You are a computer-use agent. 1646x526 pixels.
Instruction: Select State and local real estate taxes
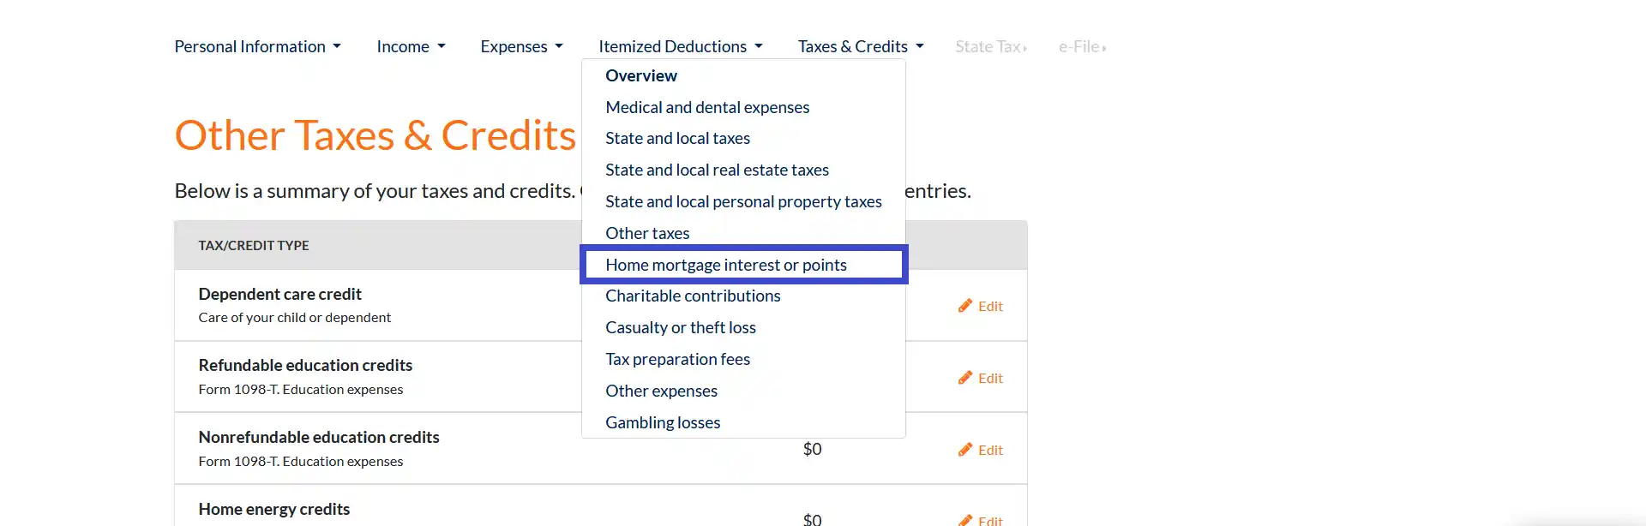(717, 170)
